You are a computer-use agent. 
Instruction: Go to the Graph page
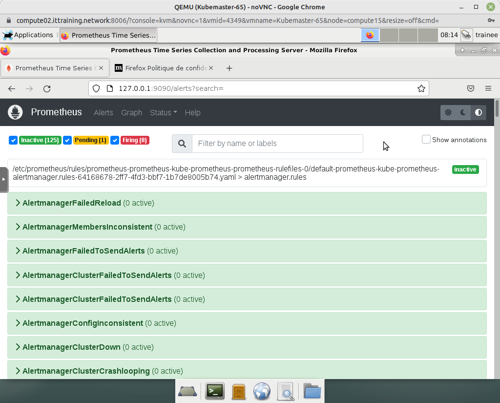point(131,112)
